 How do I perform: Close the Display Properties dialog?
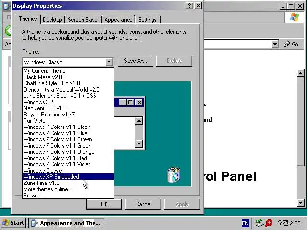click(x=198, y=5)
